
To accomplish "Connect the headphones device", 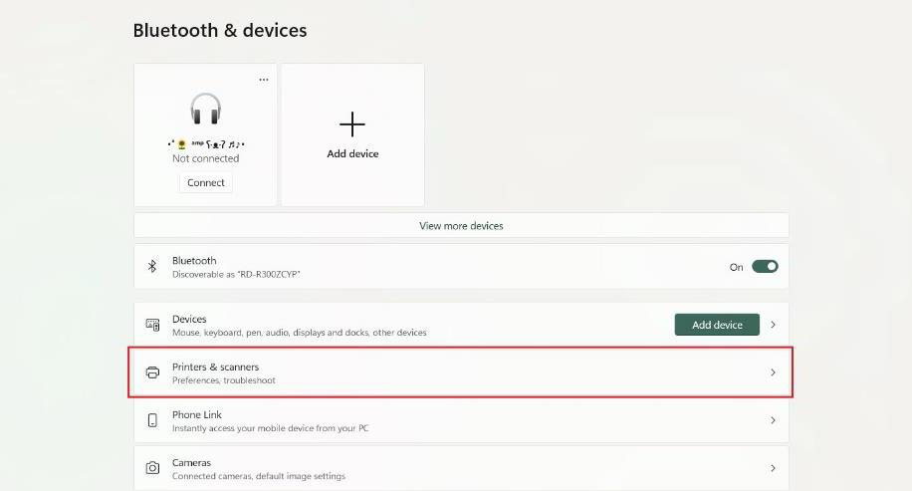I will (206, 182).
